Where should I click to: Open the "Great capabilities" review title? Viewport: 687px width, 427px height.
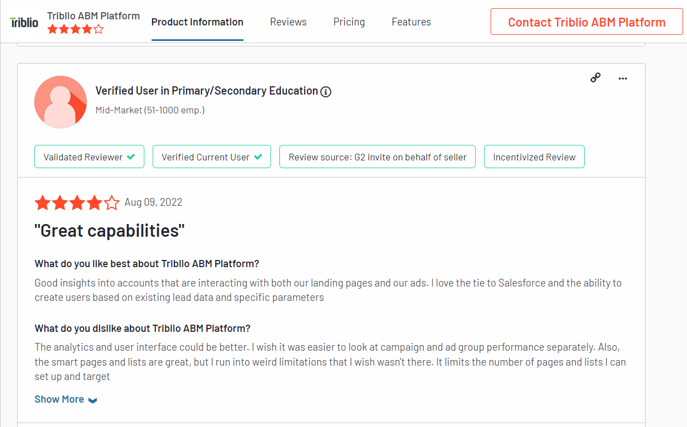click(110, 230)
